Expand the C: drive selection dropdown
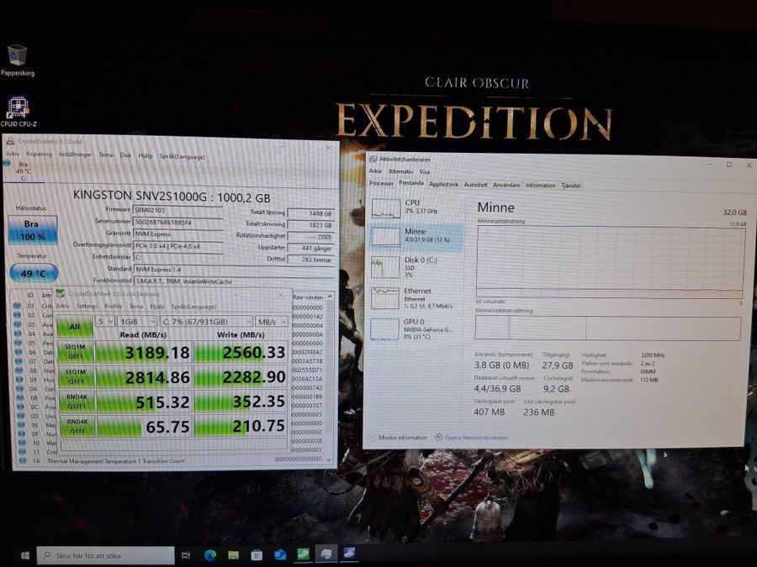This screenshot has width=757, height=567. point(207,321)
